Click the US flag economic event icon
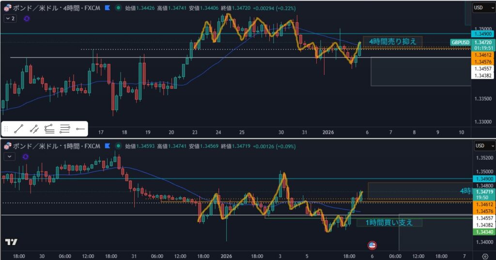Image resolution: width=496 pixels, height=260 pixels. tap(372, 245)
